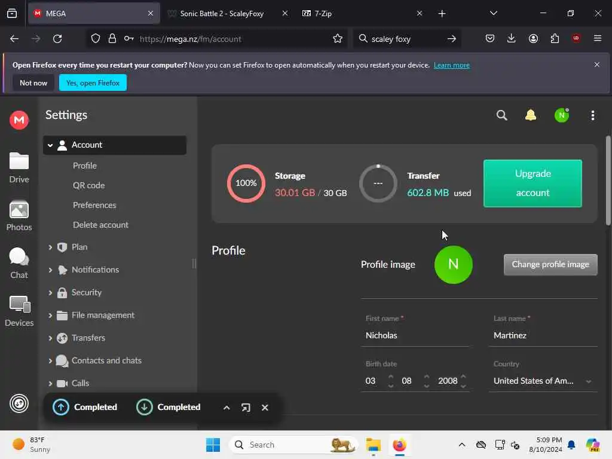Open the Photos section
This screenshot has width=612, height=459.
19,216
